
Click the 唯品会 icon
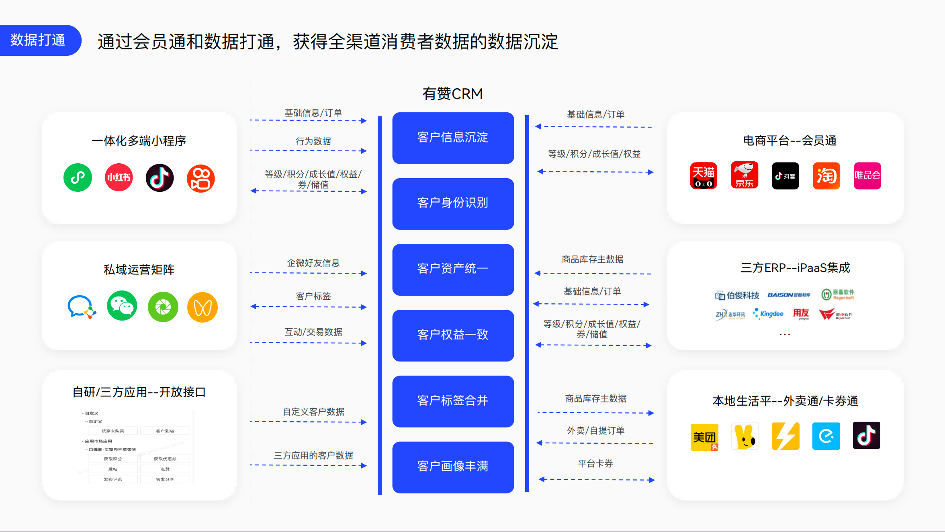pyautogui.click(x=867, y=175)
